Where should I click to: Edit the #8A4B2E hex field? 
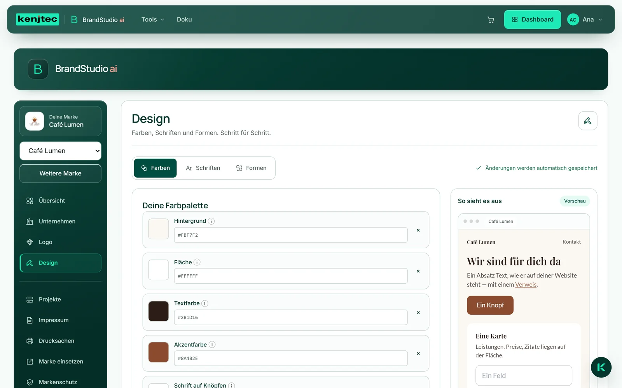tap(291, 359)
